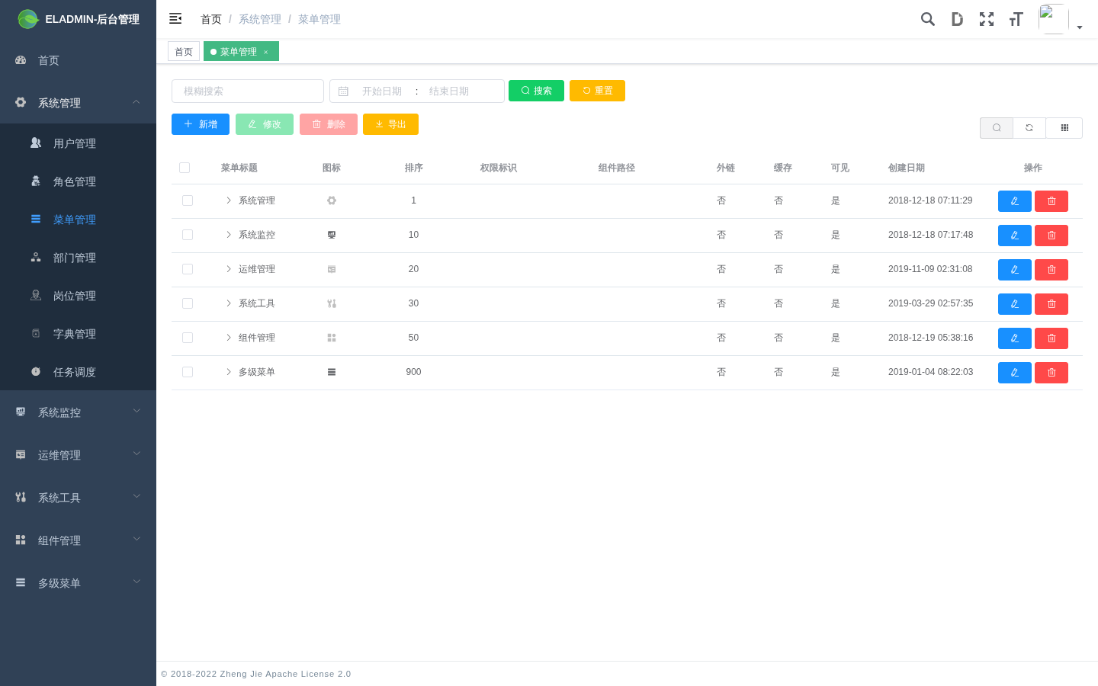Open the font size selector icon
The height and width of the screenshot is (686, 1098).
pos(1016,19)
